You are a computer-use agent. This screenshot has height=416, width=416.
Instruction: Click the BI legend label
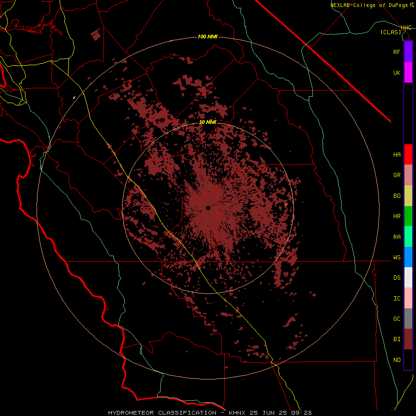pyautogui.click(x=397, y=339)
